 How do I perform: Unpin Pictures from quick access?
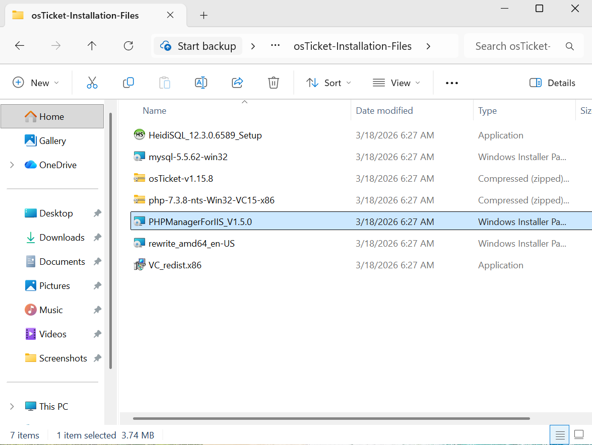[97, 285]
